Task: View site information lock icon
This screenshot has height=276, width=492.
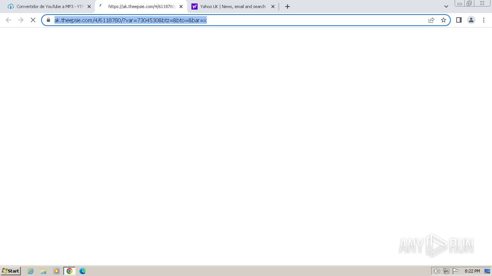Action: 48,20
